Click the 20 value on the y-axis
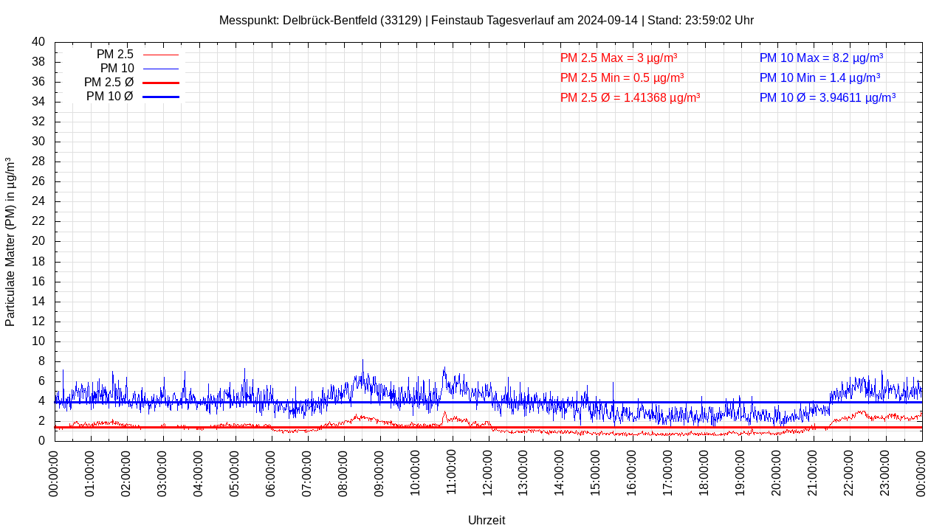Viewport: 945px width, 531px height. click(x=38, y=241)
